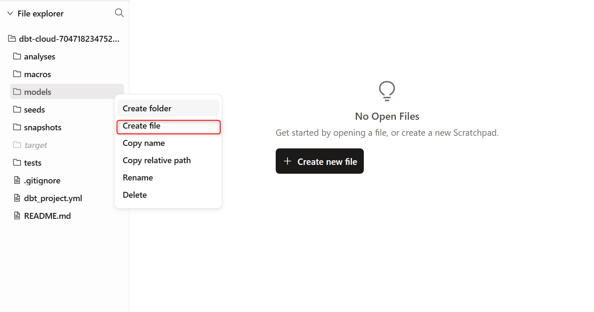Collapse the File explorer chevron
This screenshot has width=594, height=312.
coord(10,13)
